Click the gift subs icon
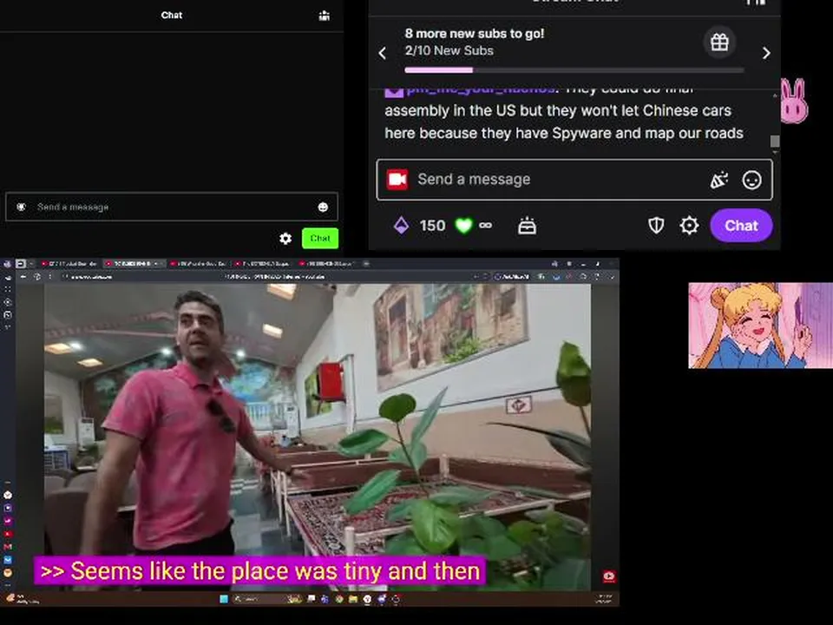The image size is (833, 625). [x=719, y=42]
